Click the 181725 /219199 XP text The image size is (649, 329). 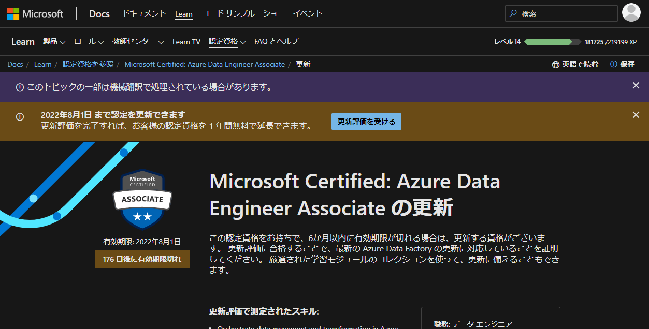(x=610, y=42)
